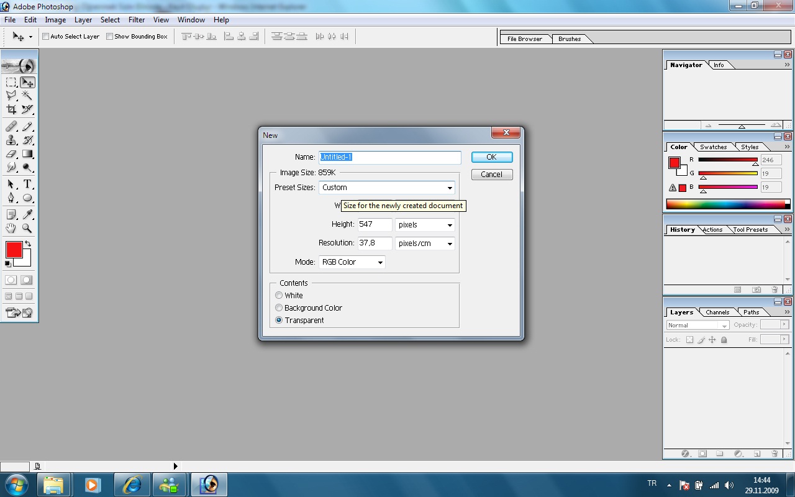Open the Windows Start menu
The width and height of the screenshot is (795, 497).
tap(17, 485)
